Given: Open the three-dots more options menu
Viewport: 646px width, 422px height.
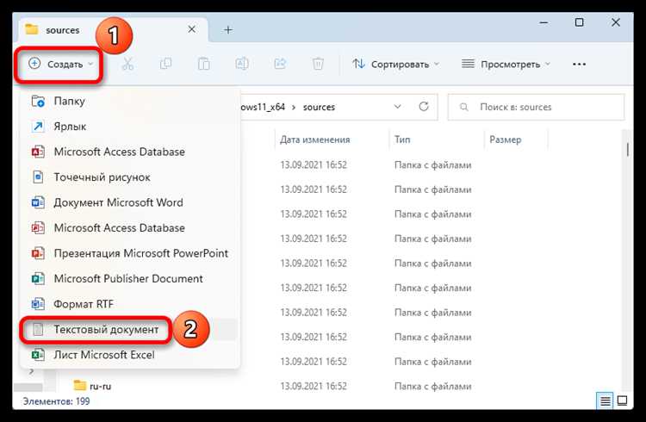Looking at the screenshot, I should (x=580, y=65).
